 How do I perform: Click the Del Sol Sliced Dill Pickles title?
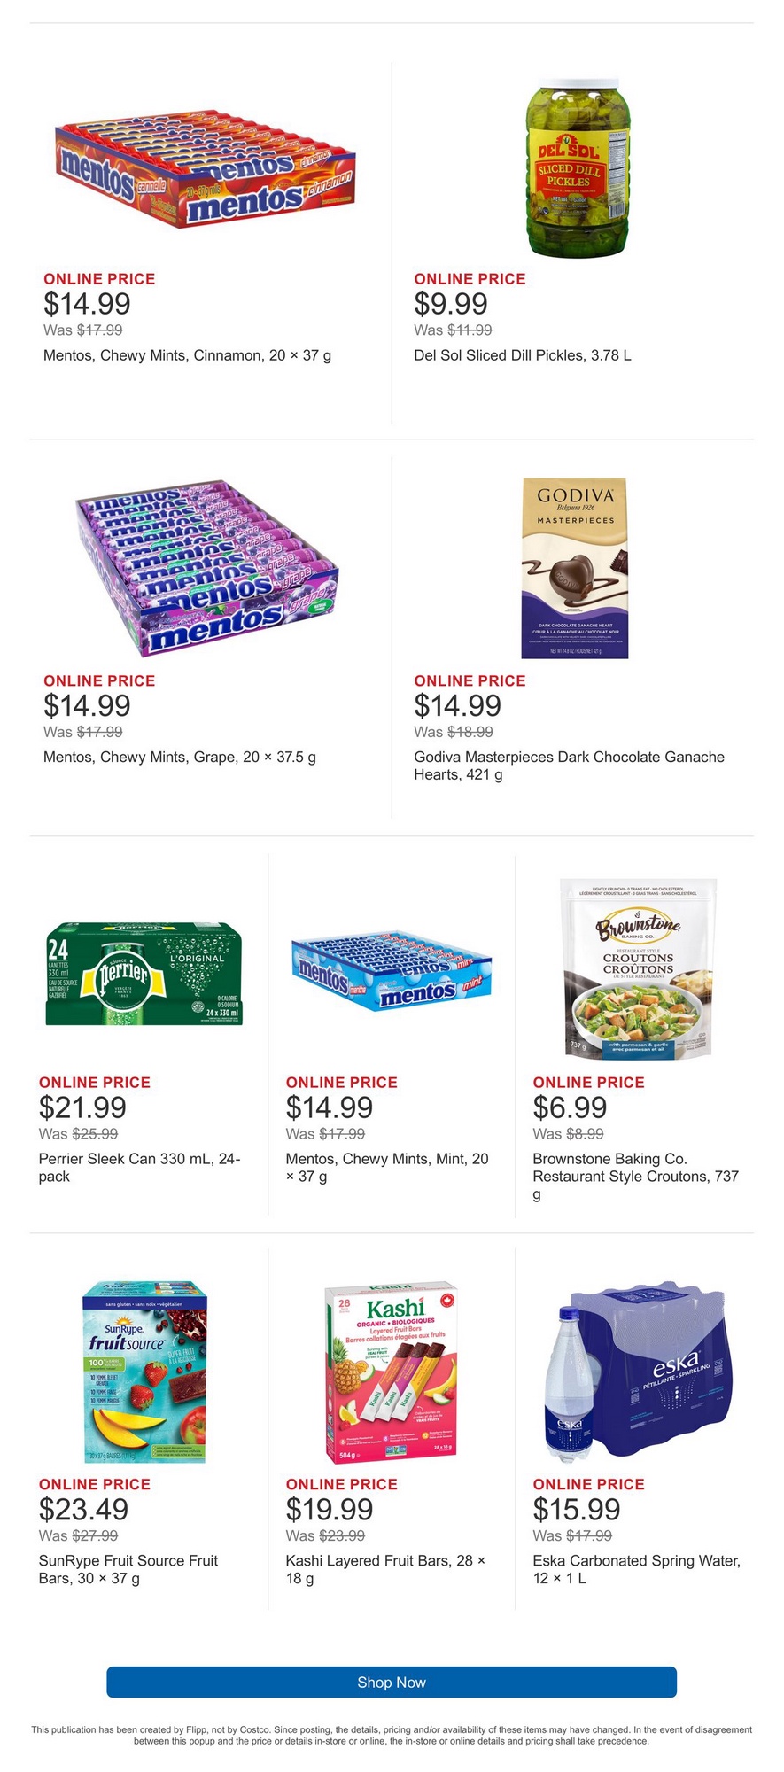coord(523,355)
